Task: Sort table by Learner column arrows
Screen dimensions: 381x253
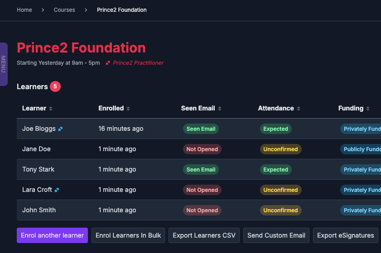Action: (x=51, y=109)
